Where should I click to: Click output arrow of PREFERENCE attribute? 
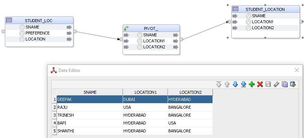[x=69, y=33]
